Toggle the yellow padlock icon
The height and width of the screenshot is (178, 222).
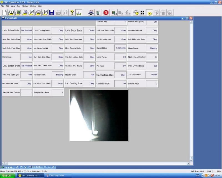tap(149, 13)
